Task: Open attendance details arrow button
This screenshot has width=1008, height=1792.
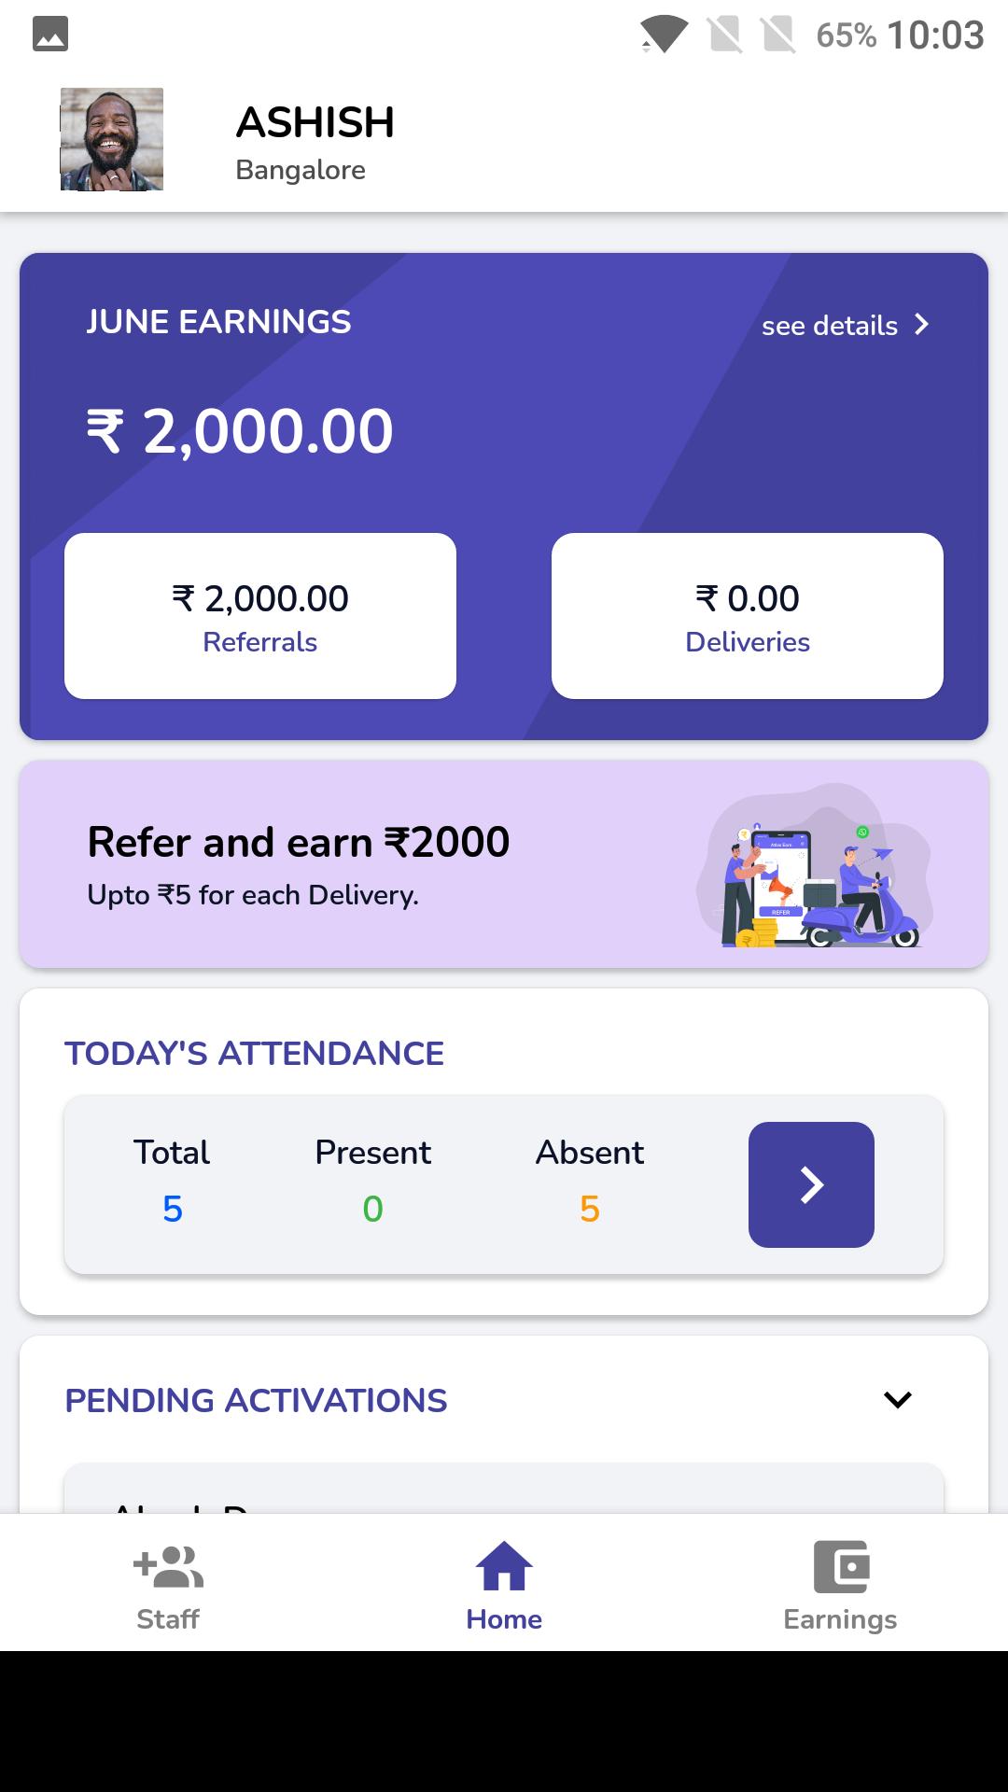Action: tap(811, 1184)
